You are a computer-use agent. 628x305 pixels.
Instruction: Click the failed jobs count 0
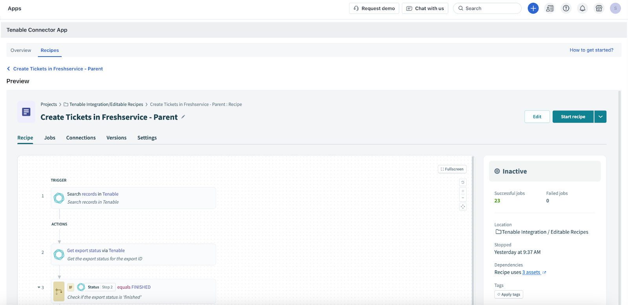point(548,201)
